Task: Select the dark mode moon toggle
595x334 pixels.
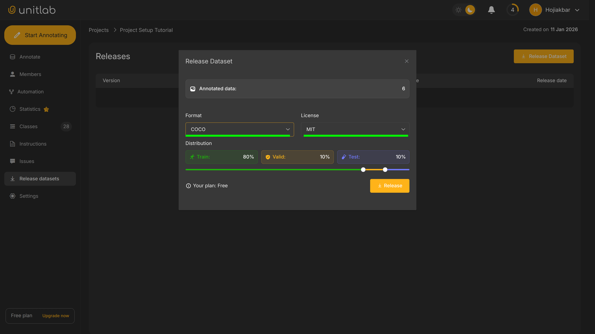Action: click(470, 10)
